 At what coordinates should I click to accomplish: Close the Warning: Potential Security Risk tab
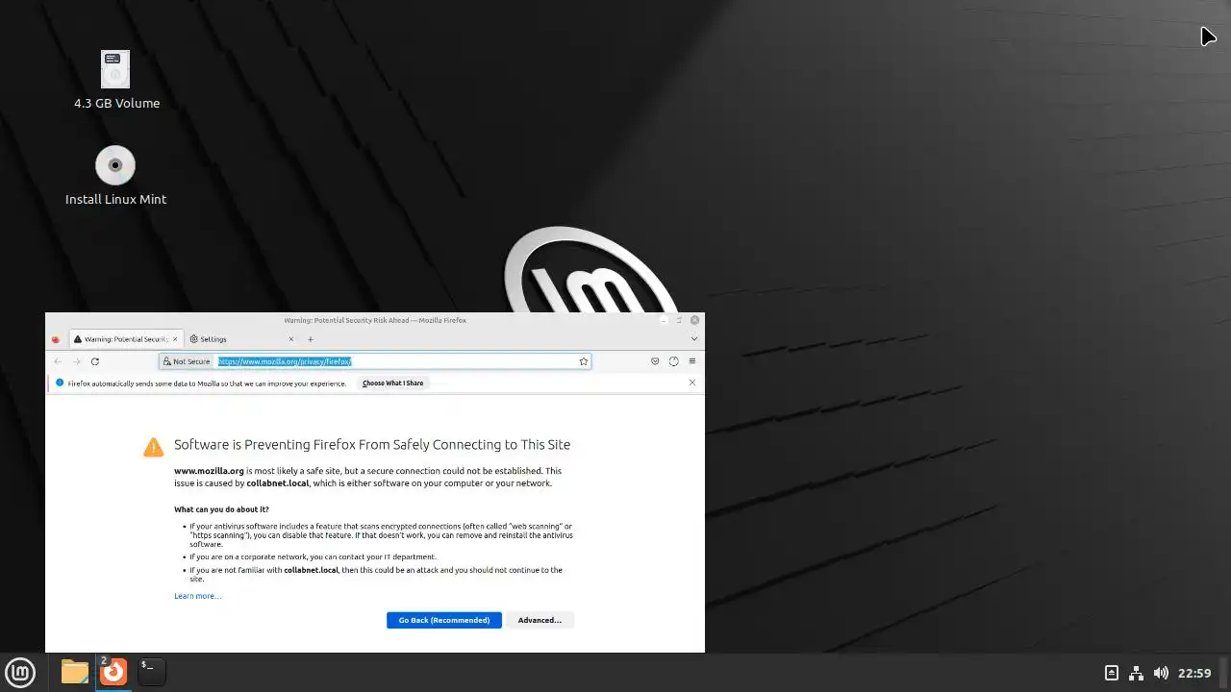point(174,339)
